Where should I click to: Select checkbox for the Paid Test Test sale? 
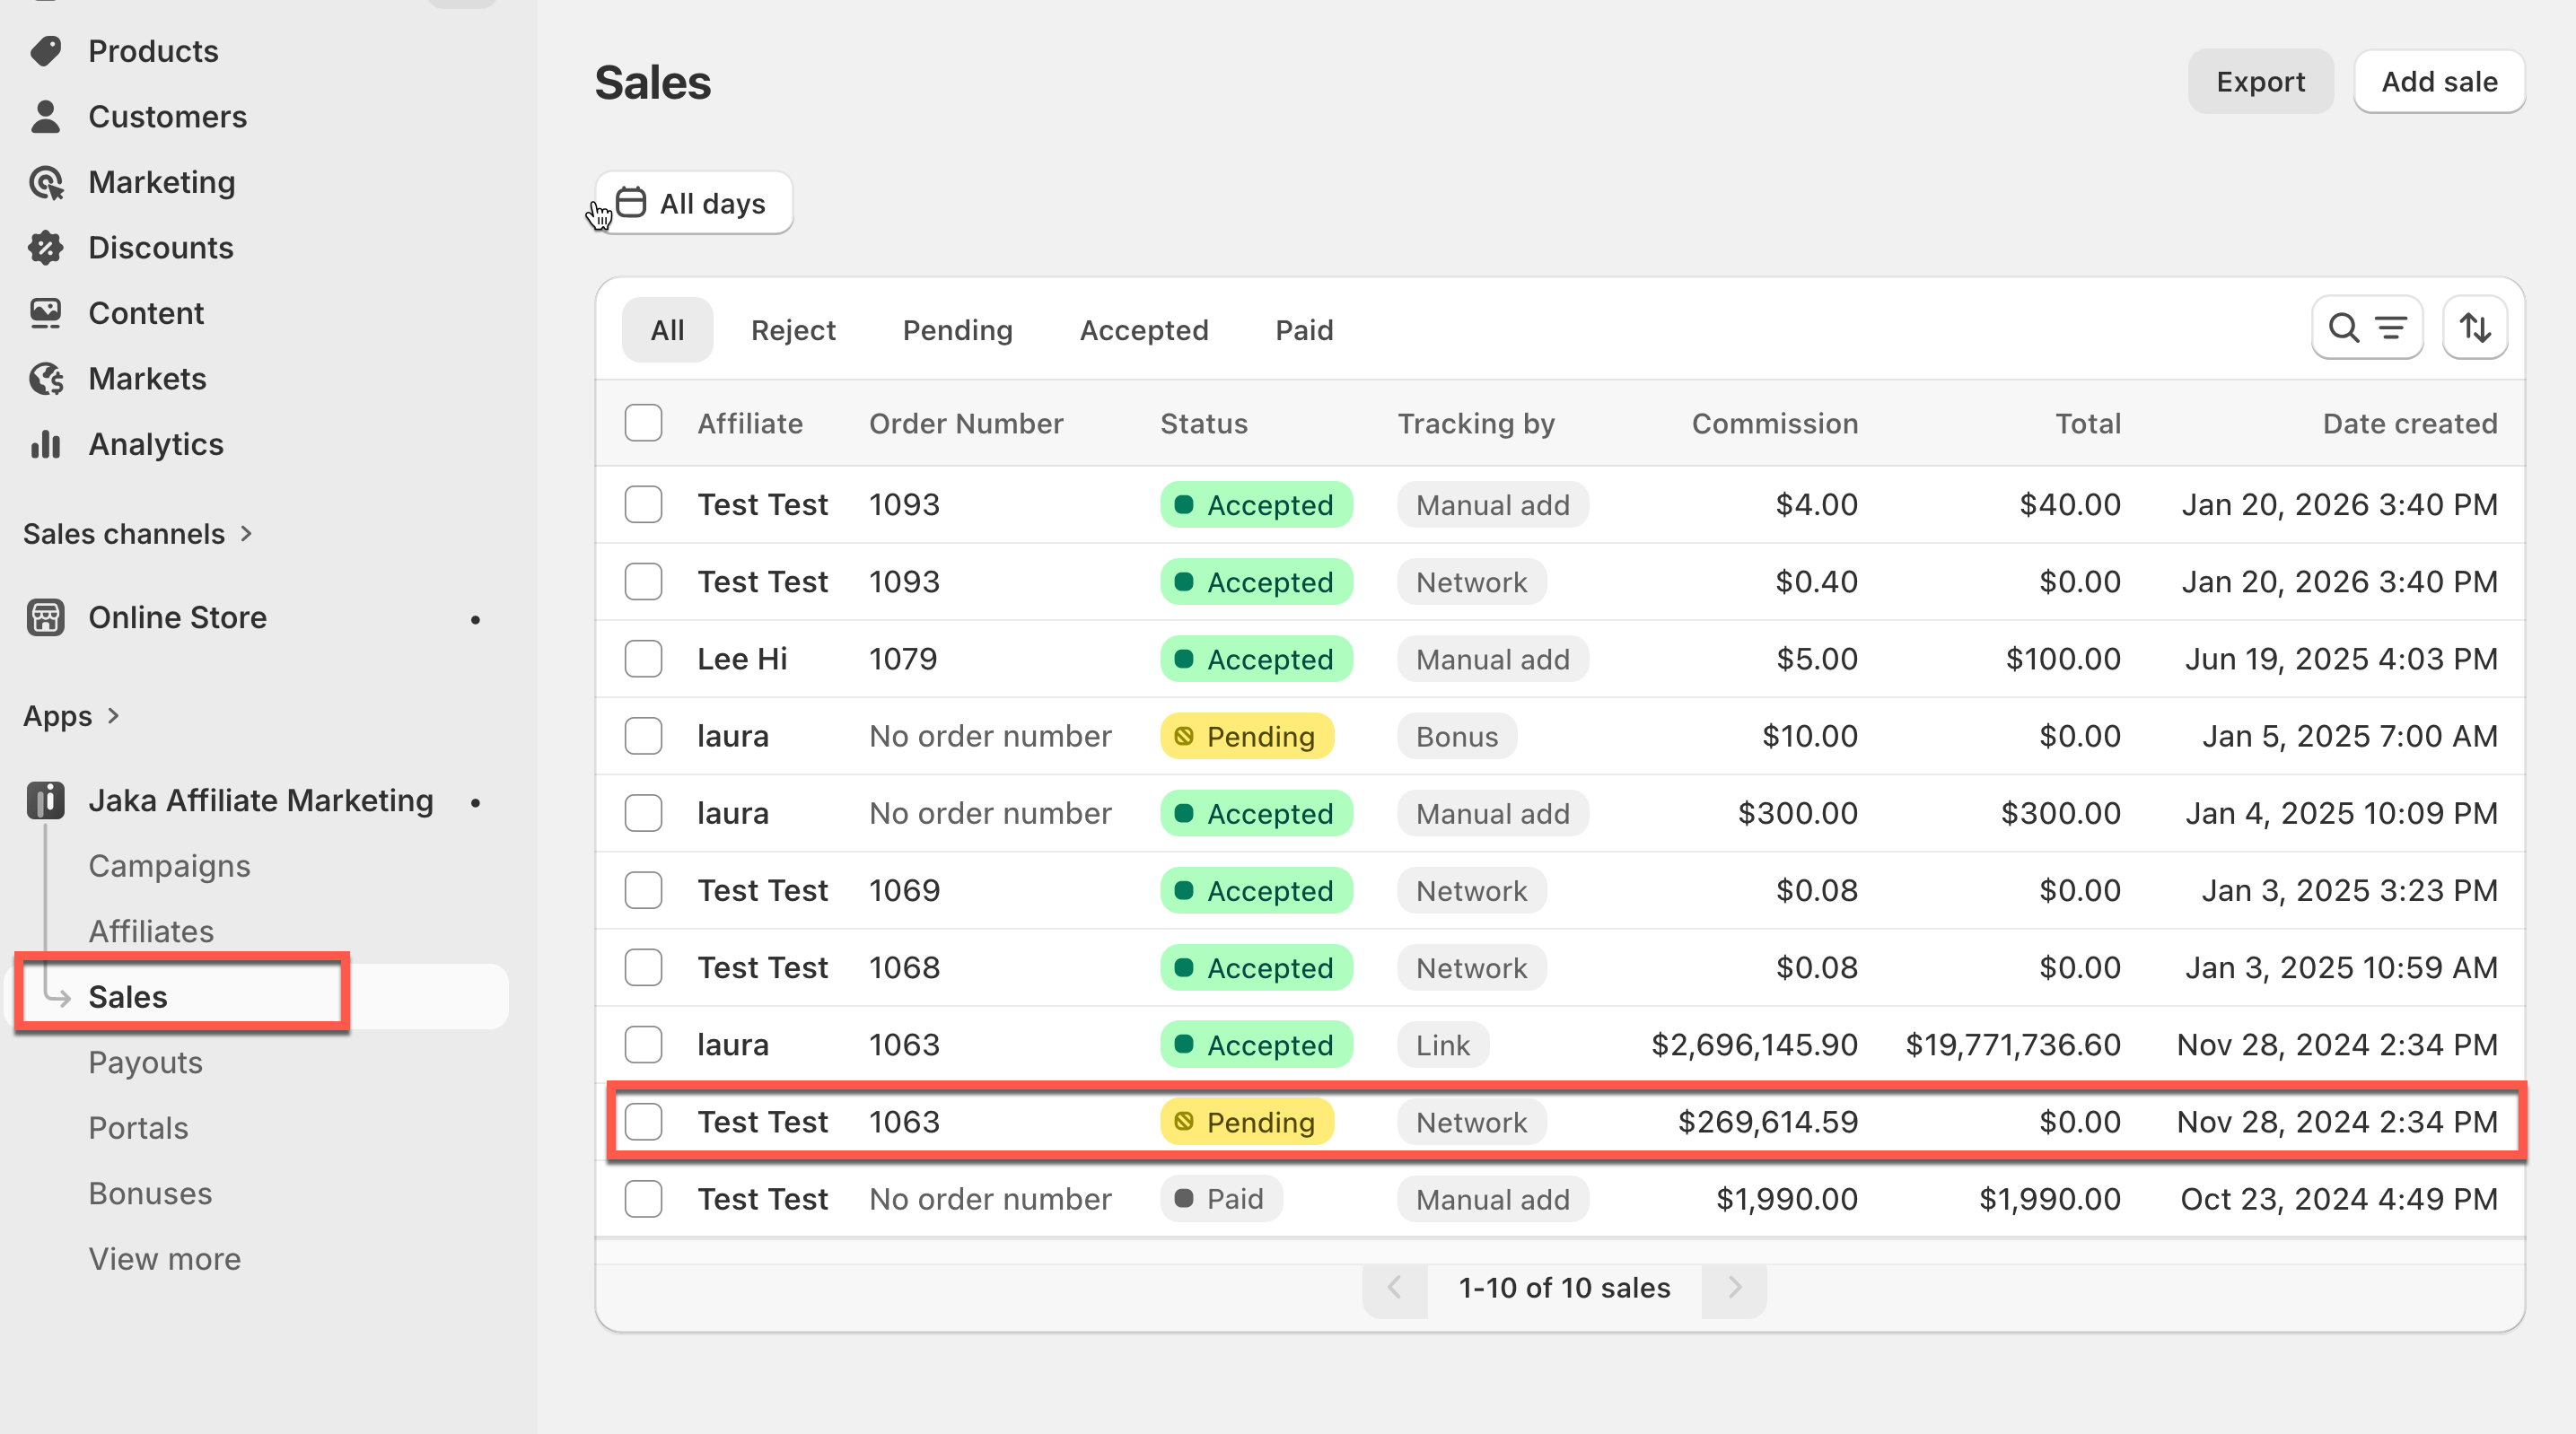(643, 1199)
